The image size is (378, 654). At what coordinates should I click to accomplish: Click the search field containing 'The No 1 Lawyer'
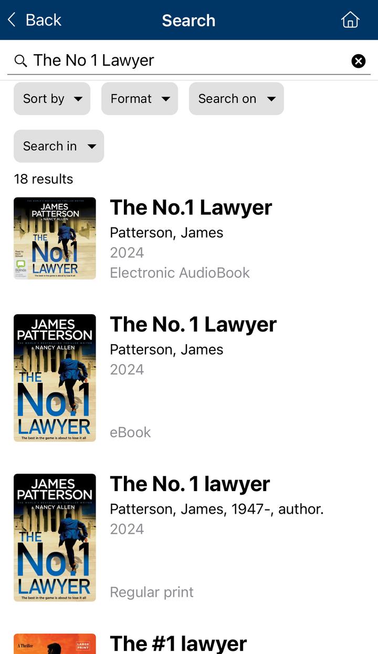point(189,61)
